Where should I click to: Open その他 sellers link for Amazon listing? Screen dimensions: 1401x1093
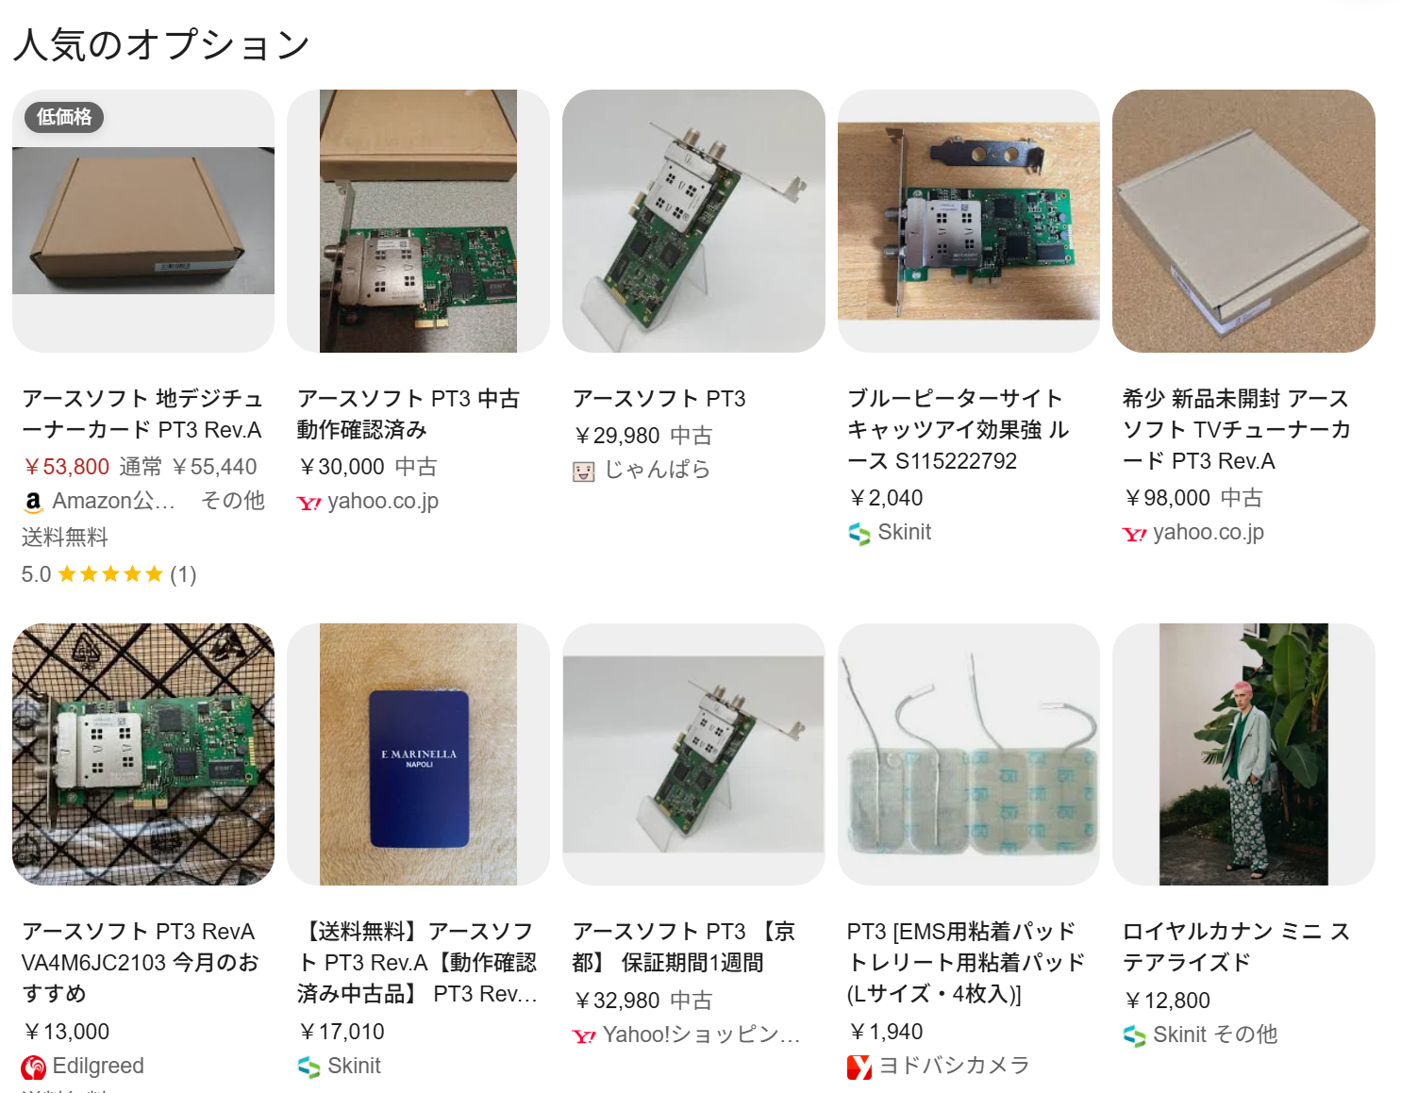pyautogui.click(x=233, y=501)
